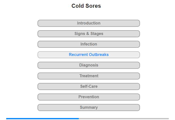
Task: Open the highlighted Recurrent Outbreaks section
Action: click(x=88, y=55)
